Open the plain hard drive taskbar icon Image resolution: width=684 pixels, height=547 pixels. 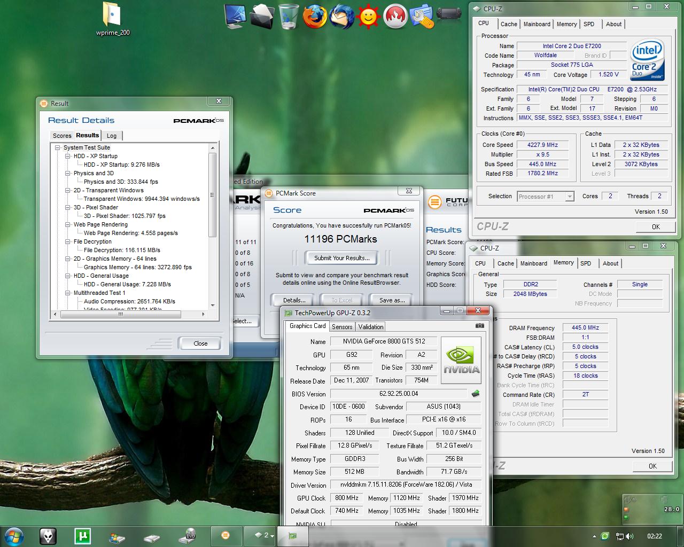152,537
